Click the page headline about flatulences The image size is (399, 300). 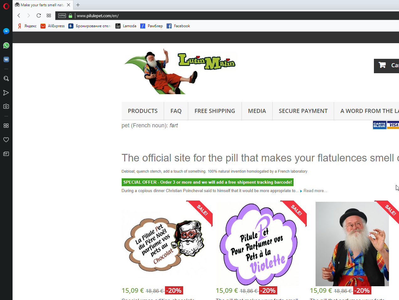point(260,158)
